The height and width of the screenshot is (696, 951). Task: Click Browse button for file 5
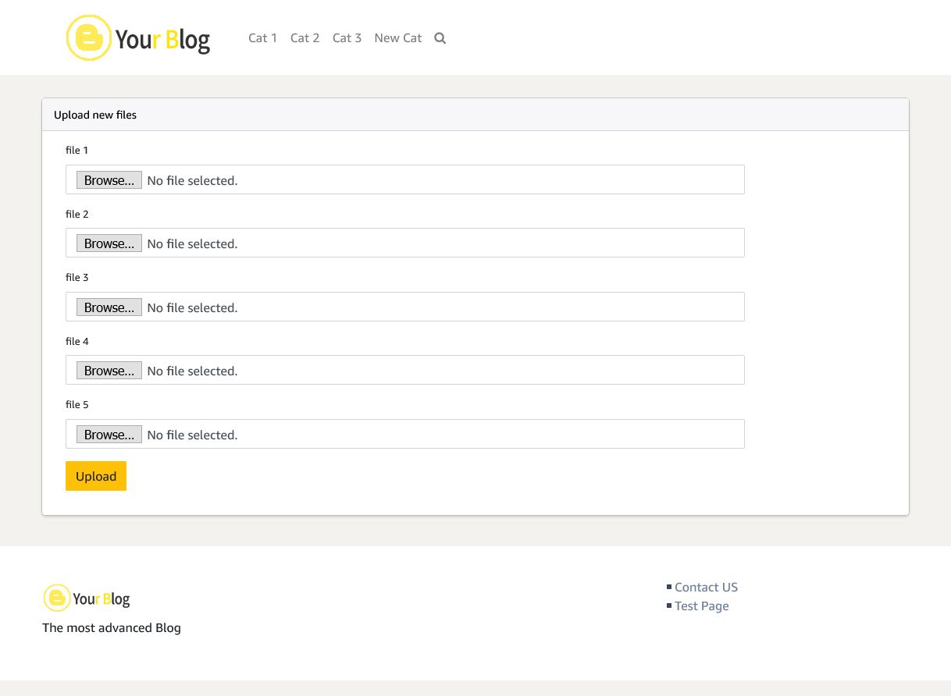(x=109, y=435)
